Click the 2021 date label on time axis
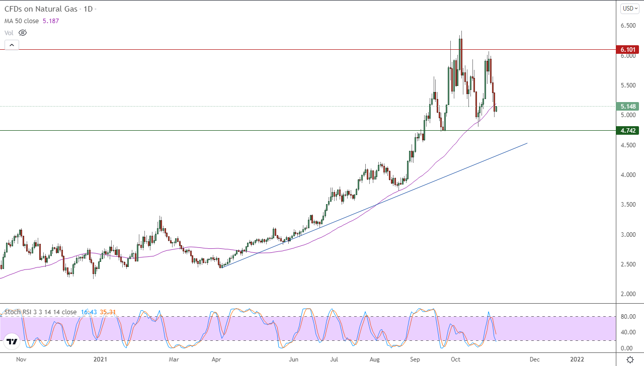 [x=101, y=359]
